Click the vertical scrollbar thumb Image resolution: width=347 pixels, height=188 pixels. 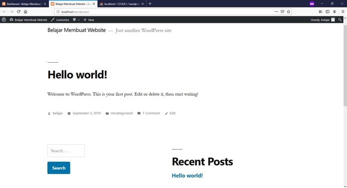[x=345, y=65]
